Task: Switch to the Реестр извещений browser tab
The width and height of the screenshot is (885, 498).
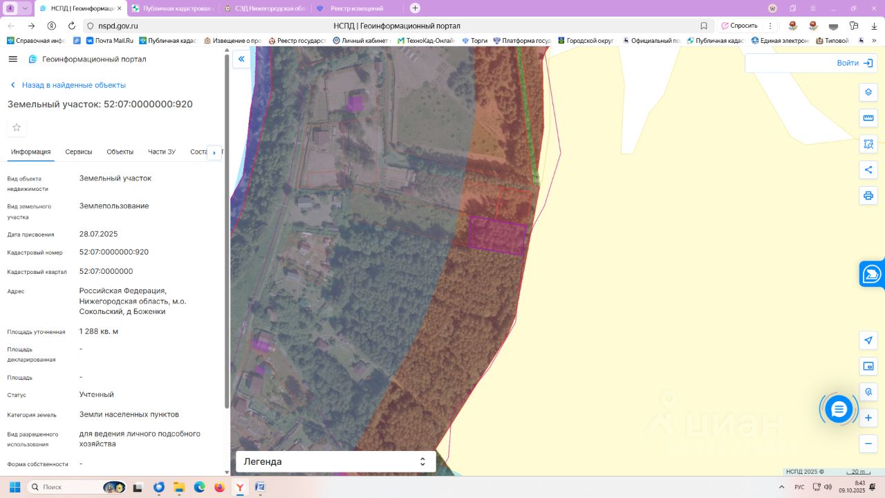Action: (357, 8)
